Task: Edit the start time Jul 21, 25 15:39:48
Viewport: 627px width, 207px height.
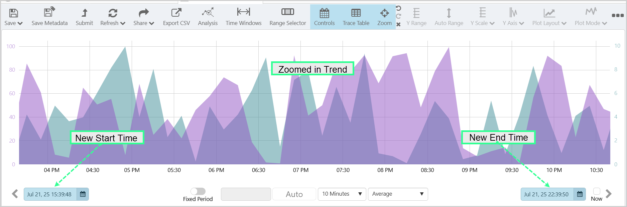Action: tap(50, 194)
